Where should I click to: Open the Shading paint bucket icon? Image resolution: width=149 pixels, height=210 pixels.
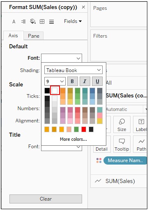(33, 21)
